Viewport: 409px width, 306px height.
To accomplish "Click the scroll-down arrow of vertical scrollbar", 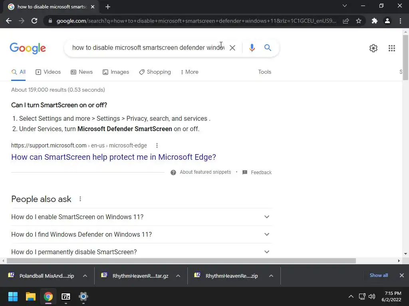I will coord(405,254).
